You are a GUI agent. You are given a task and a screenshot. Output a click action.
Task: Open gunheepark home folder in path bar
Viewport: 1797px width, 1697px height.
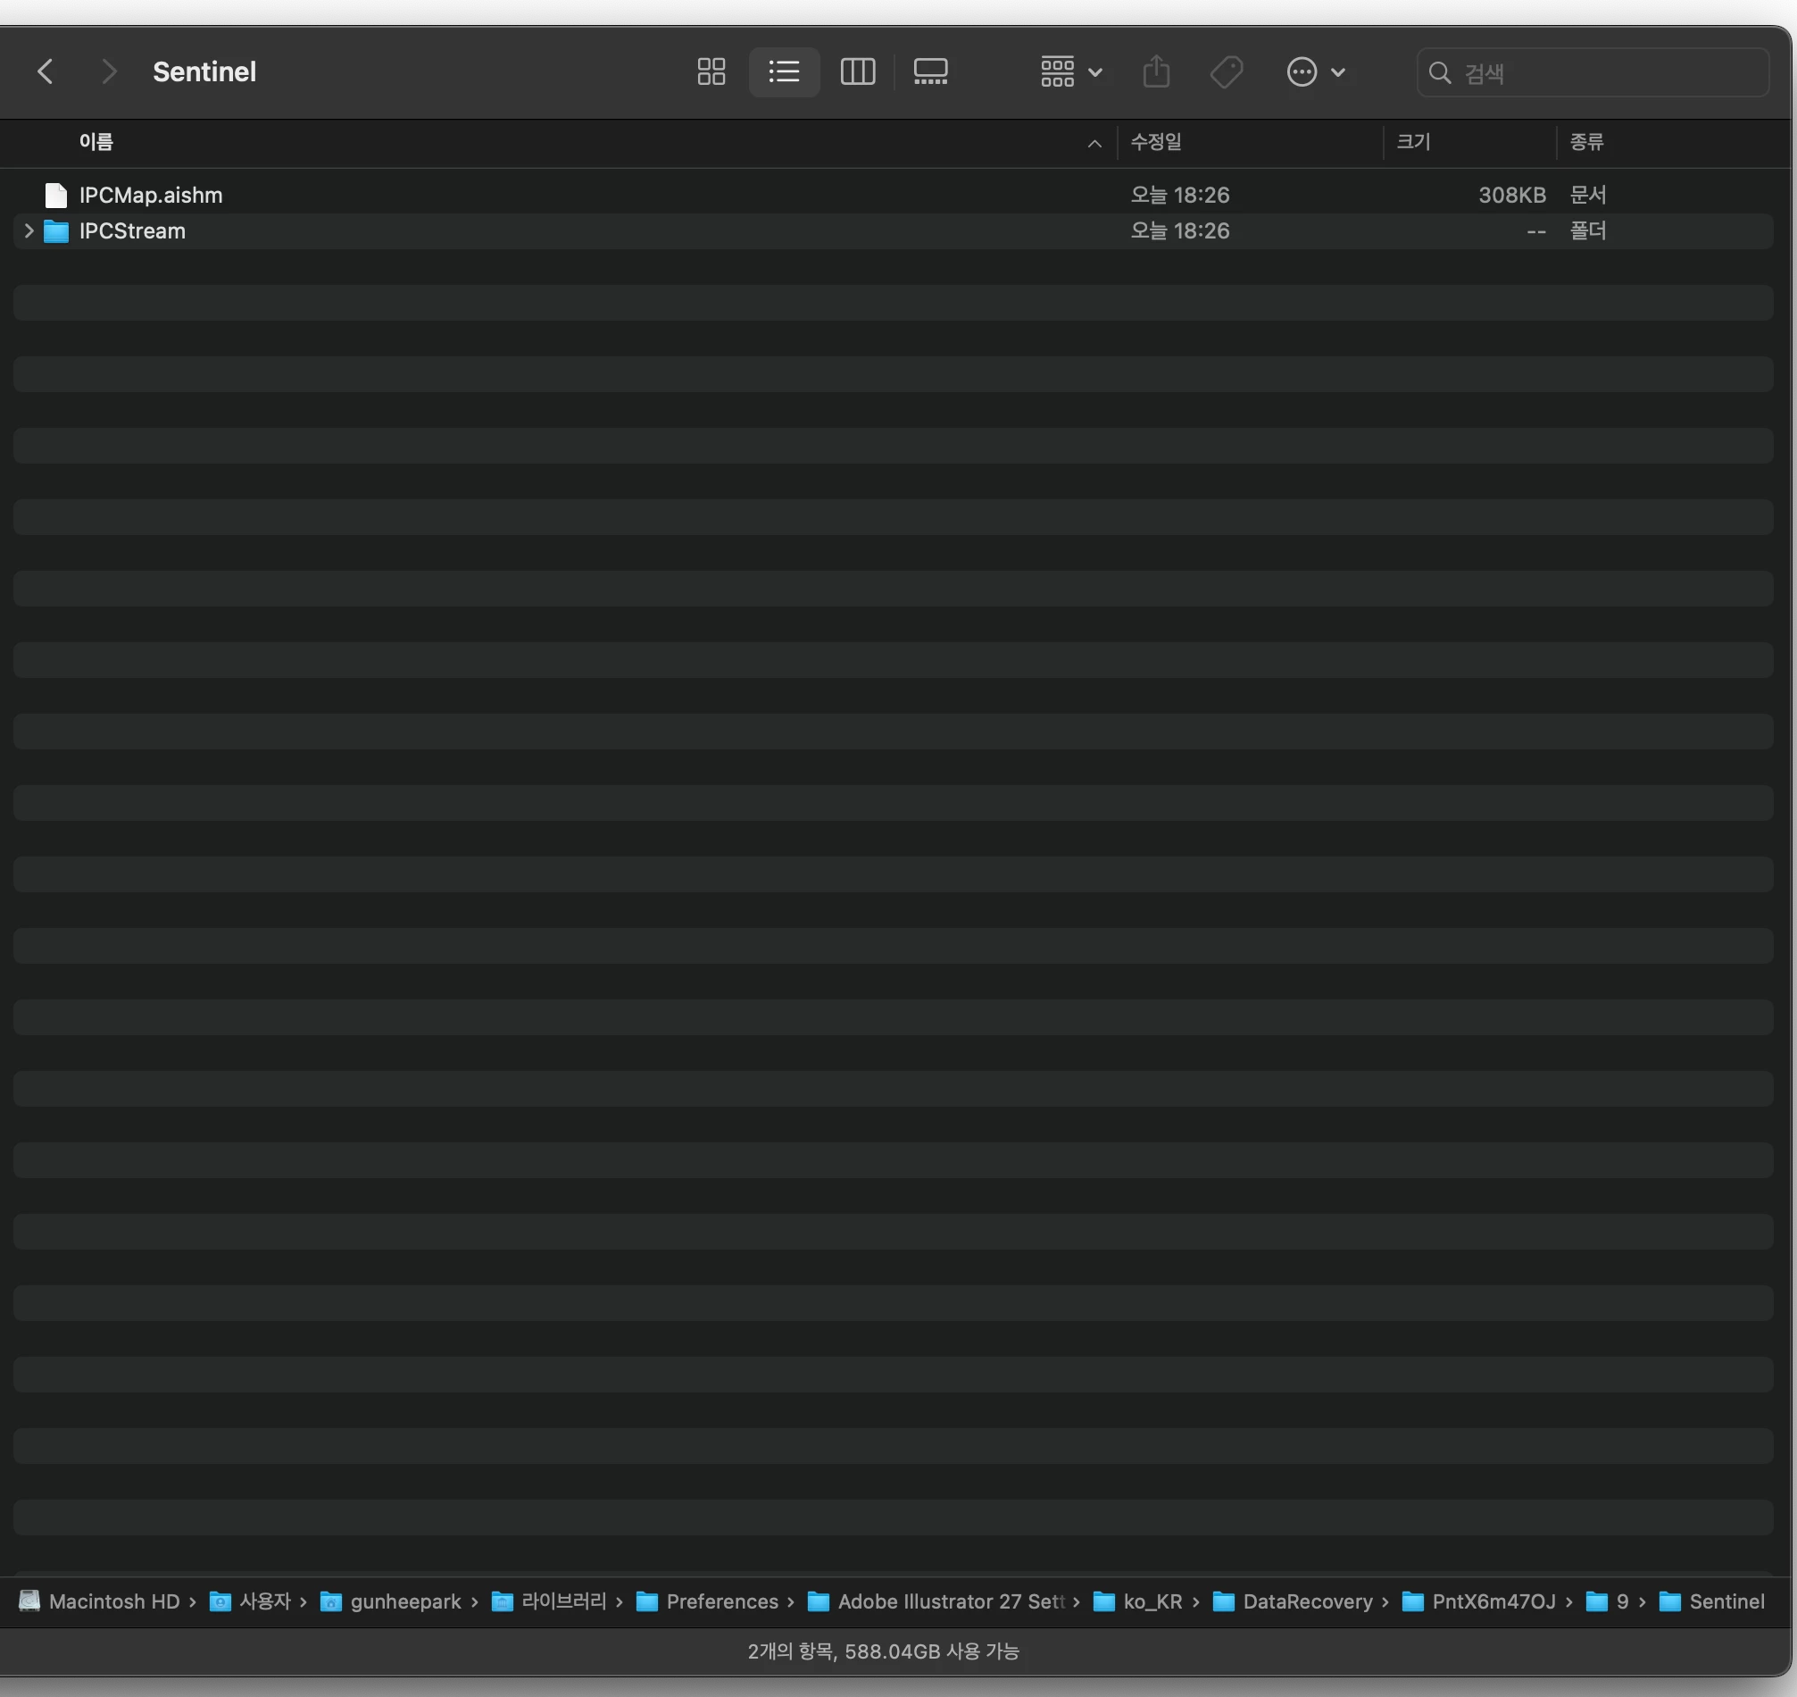coord(405,1601)
